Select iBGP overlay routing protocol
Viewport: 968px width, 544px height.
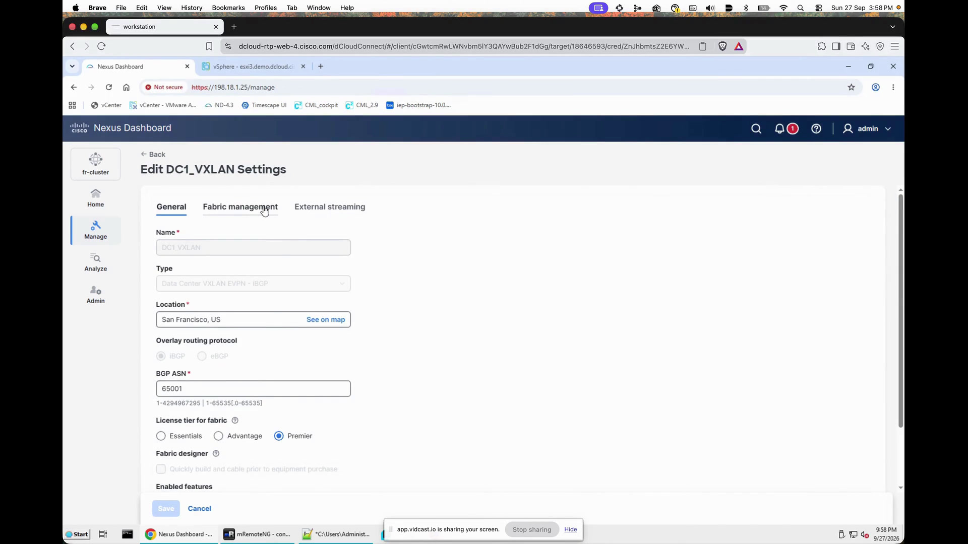point(161,356)
